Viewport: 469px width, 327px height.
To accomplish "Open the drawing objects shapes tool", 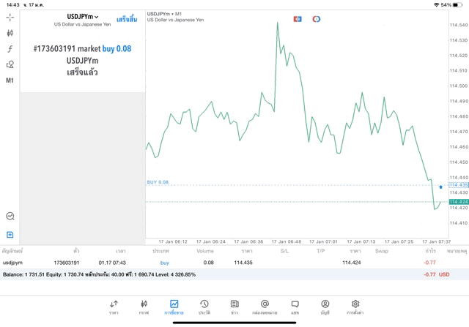I will (x=10, y=64).
